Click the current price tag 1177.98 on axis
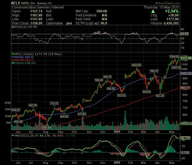 [x=186, y=58]
